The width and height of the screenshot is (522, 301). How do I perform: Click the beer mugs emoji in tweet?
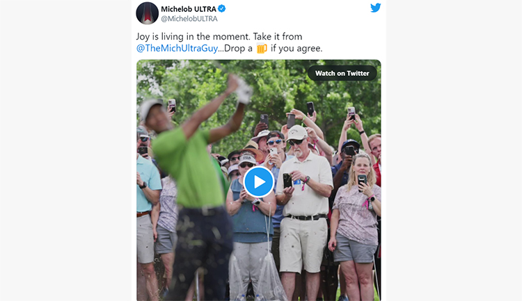tap(262, 49)
